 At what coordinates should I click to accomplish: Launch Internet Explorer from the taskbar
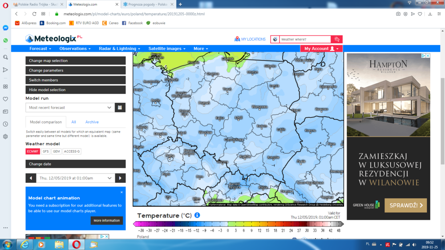pyautogui.click(x=24, y=245)
